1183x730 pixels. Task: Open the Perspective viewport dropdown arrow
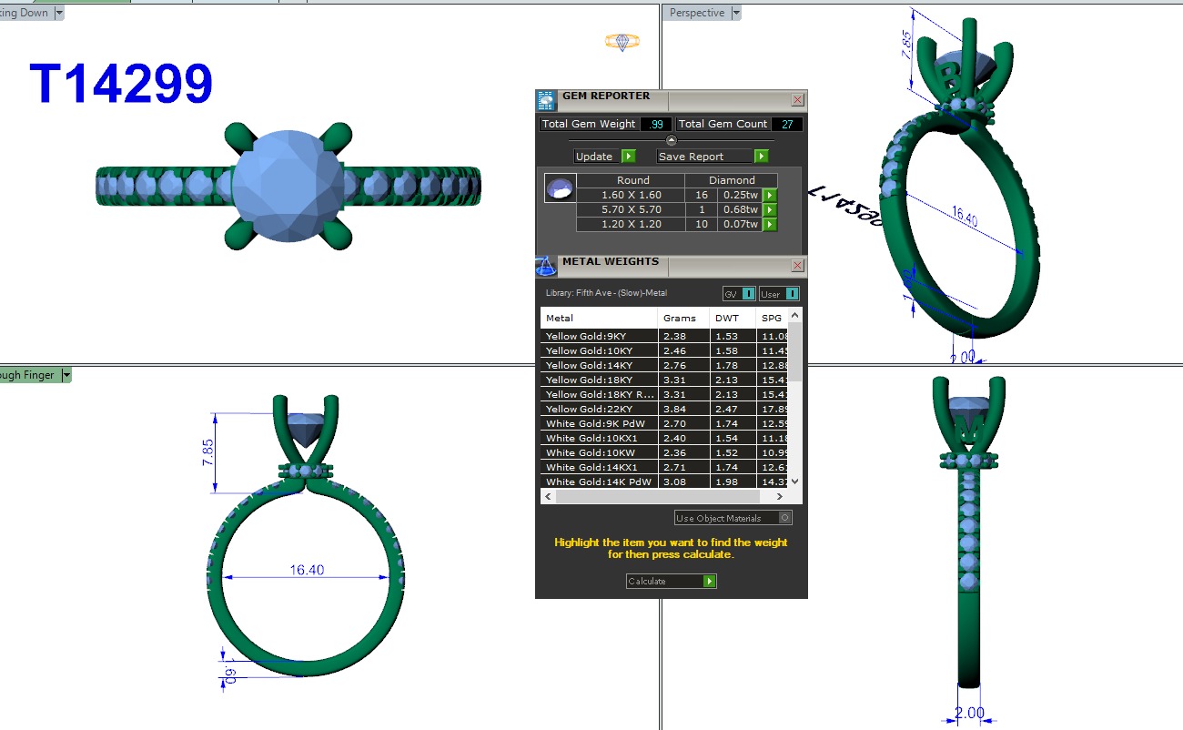point(736,13)
